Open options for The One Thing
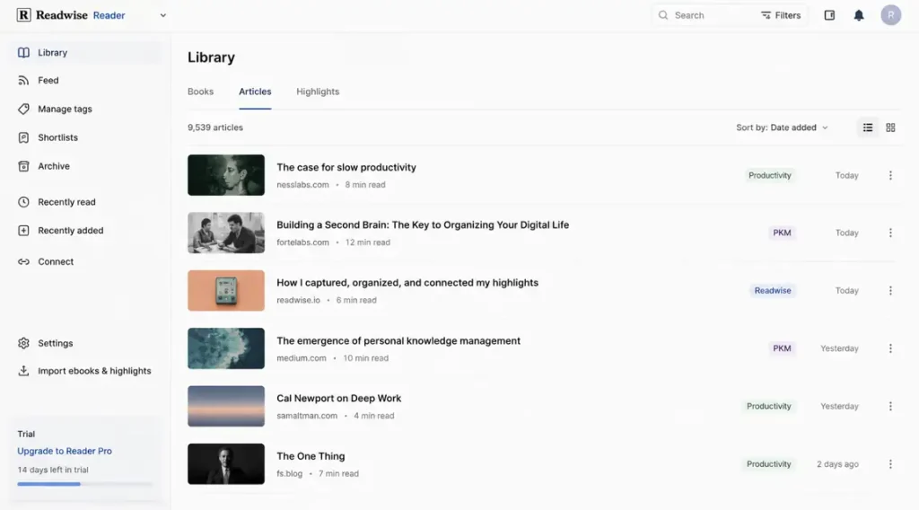Viewport: 919px width, 510px height. click(890, 464)
